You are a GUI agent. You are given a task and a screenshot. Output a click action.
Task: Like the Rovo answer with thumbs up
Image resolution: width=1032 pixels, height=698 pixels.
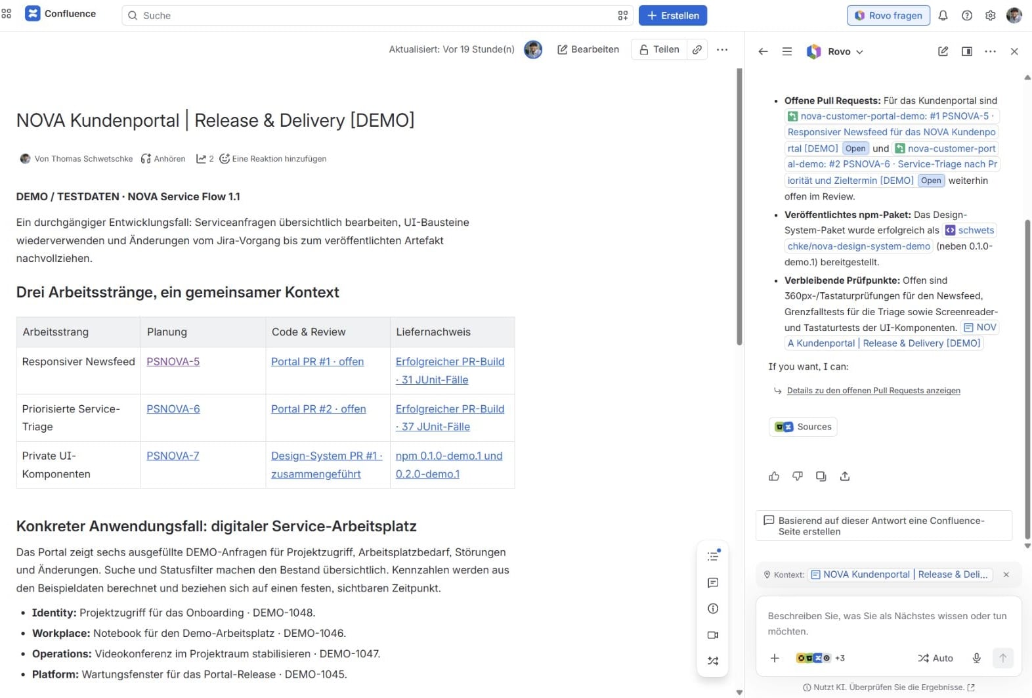point(774,476)
